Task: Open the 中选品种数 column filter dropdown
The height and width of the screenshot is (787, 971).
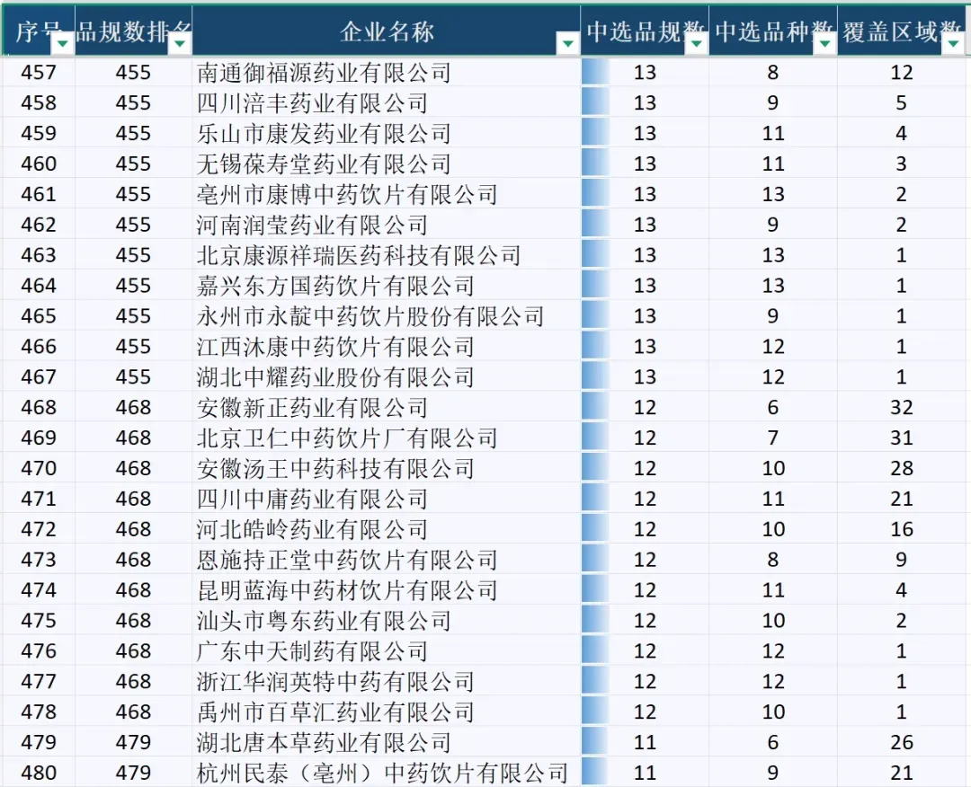Action: [x=824, y=43]
